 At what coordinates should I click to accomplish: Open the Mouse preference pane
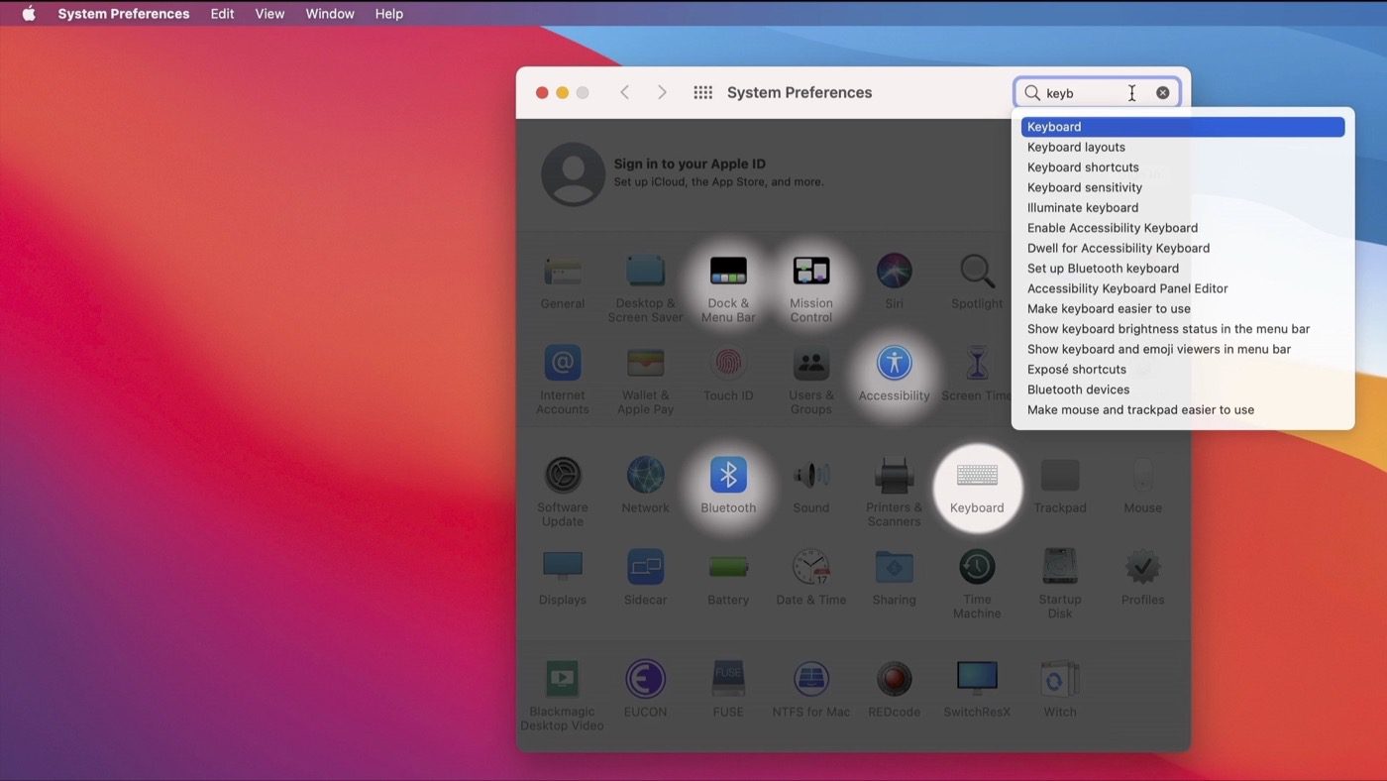click(1142, 476)
